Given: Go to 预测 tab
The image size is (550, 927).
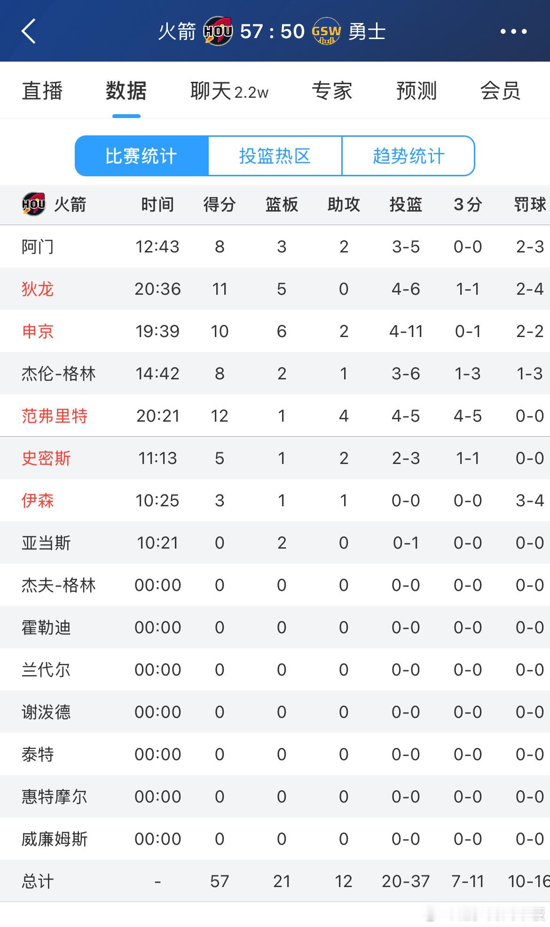Looking at the screenshot, I should [416, 91].
